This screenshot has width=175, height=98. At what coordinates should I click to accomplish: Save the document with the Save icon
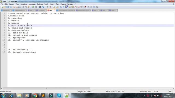(7, 7)
